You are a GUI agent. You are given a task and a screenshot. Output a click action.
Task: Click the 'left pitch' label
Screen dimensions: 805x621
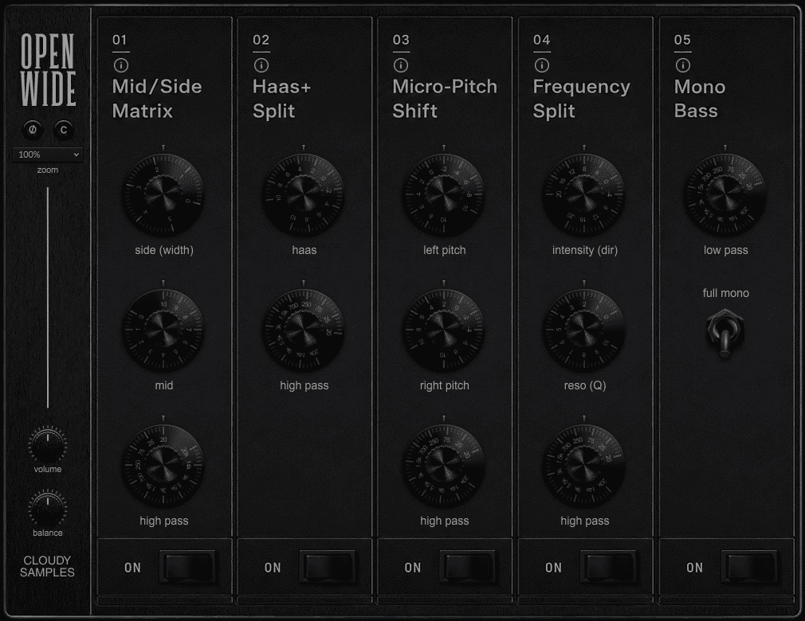pyautogui.click(x=445, y=250)
